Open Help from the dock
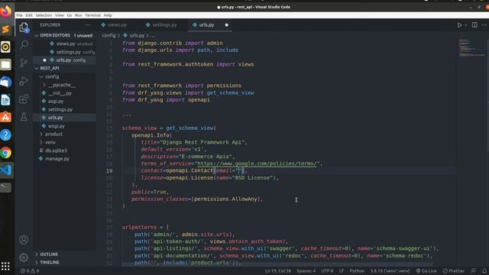 pyautogui.click(x=5, y=135)
